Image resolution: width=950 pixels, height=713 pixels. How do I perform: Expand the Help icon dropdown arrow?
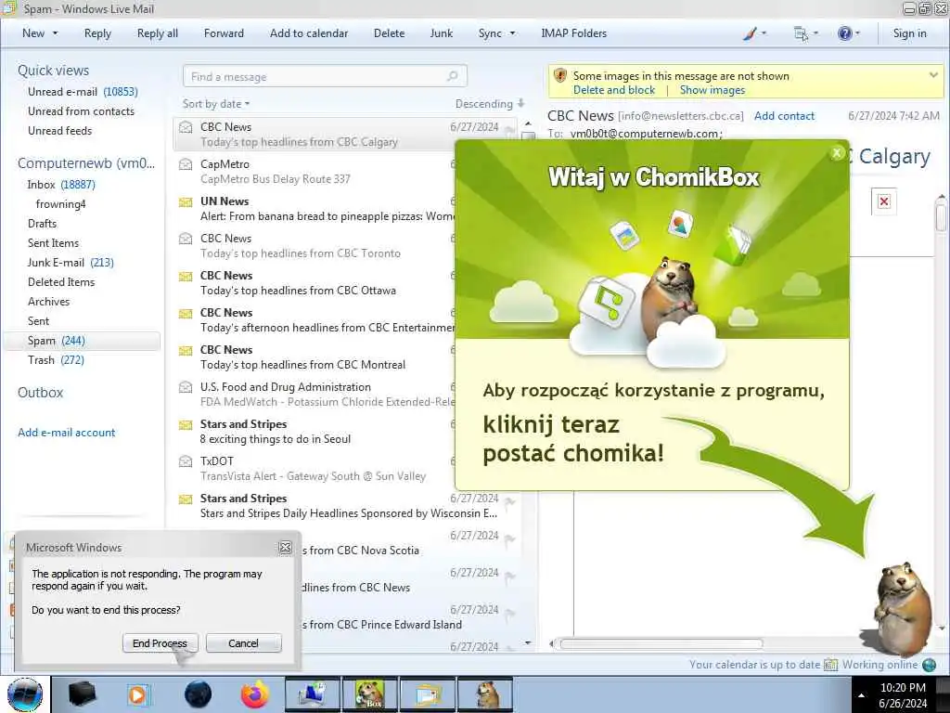[857, 33]
